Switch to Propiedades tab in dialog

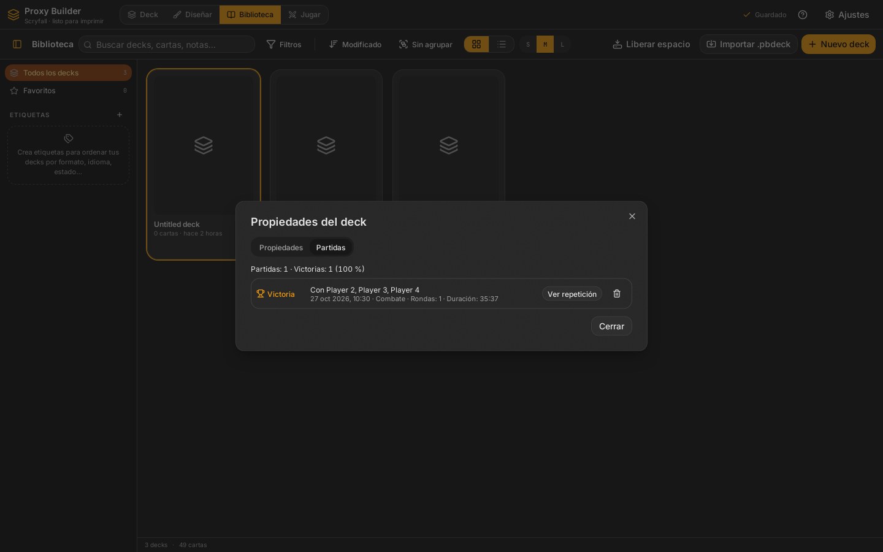coord(281,247)
